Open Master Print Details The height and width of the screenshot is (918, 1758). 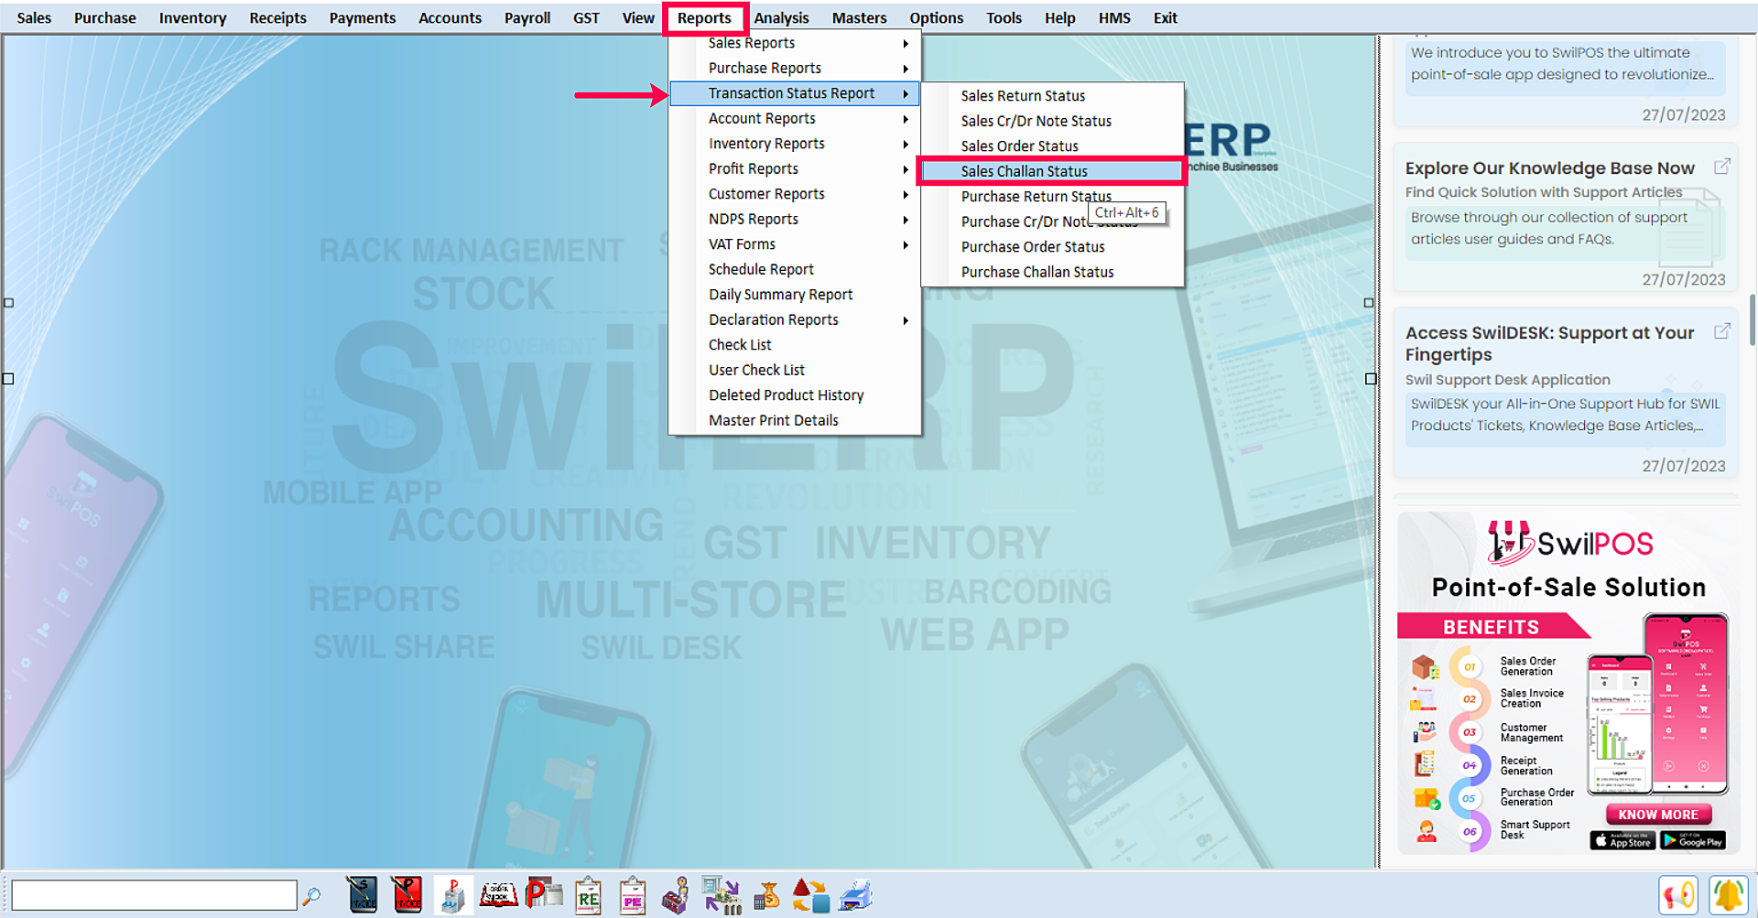[x=795, y=420]
